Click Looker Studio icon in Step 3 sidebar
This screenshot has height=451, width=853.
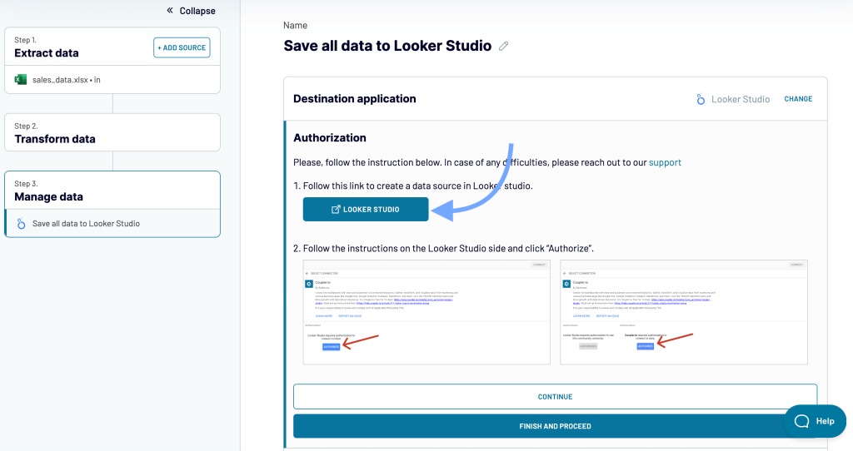[x=21, y=224]
